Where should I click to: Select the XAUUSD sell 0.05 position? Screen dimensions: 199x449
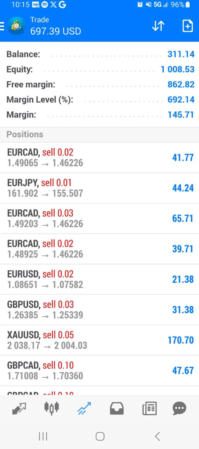click(99, 340)
